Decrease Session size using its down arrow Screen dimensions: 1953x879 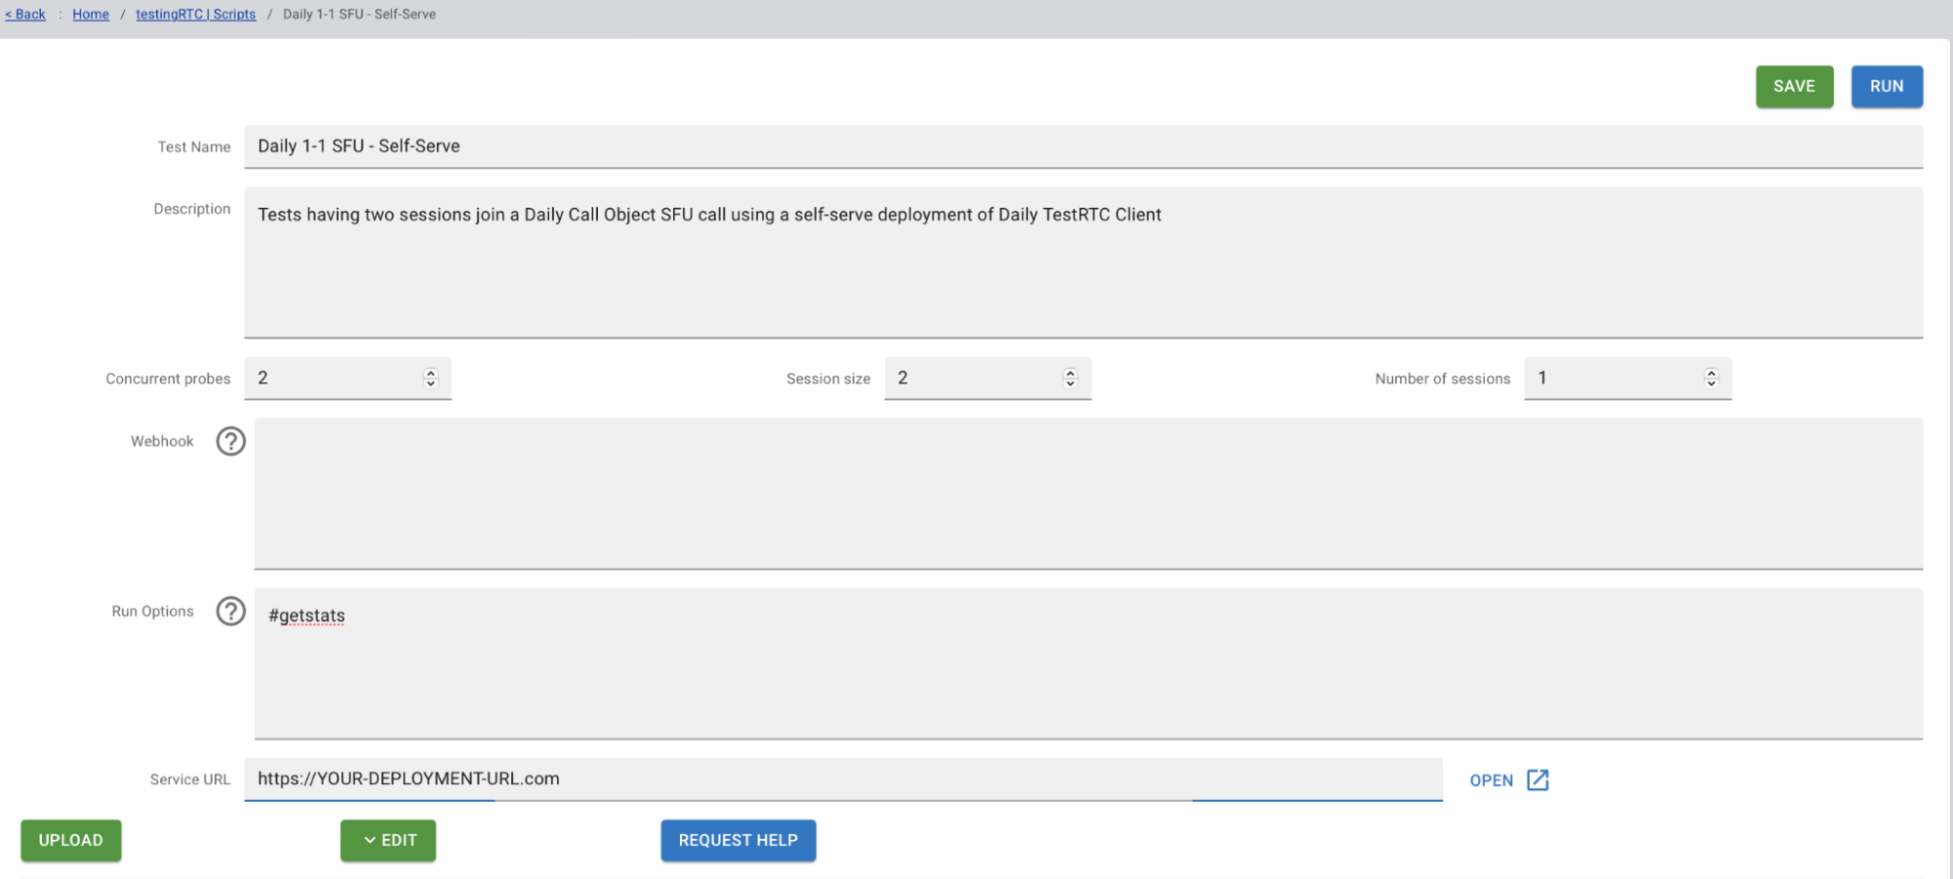click(x=1070, y=384)
